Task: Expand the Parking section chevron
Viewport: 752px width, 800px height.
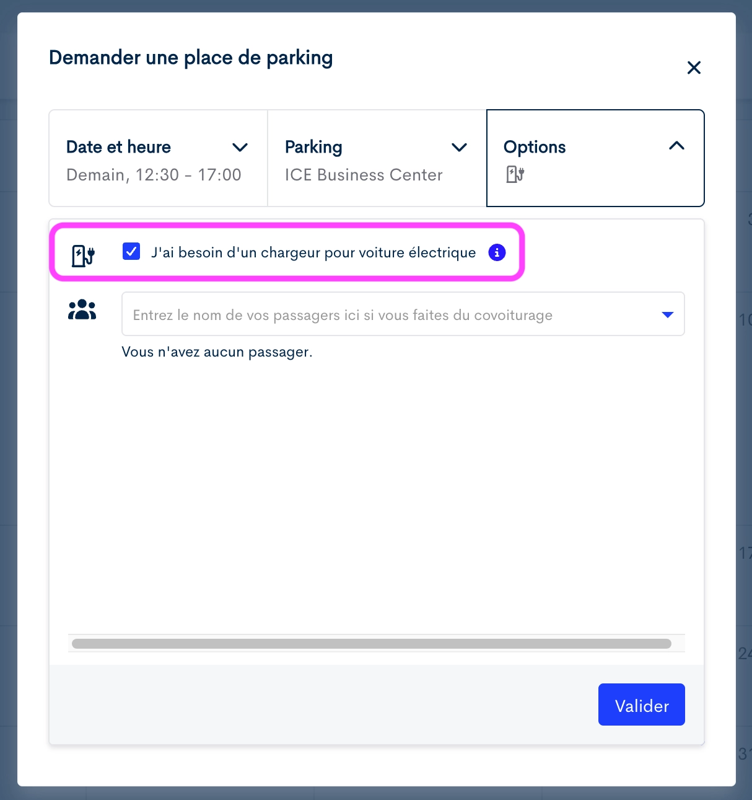Action: coord(459,148)
